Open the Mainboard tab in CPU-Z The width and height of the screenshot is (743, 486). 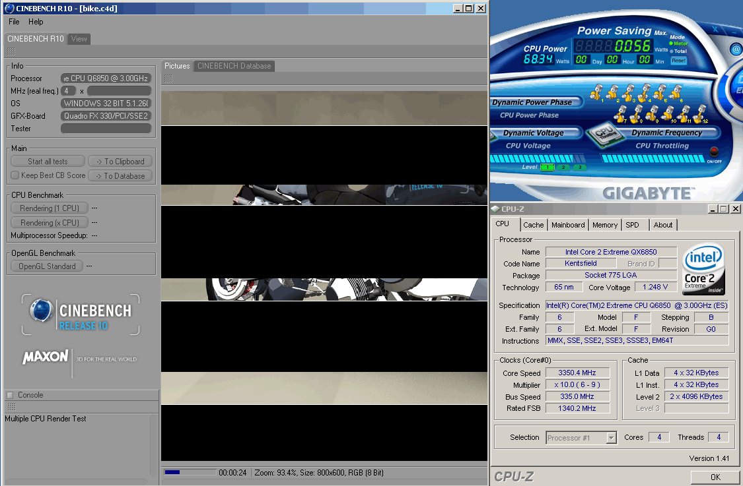pyautogui.click(x=568, y=225)
